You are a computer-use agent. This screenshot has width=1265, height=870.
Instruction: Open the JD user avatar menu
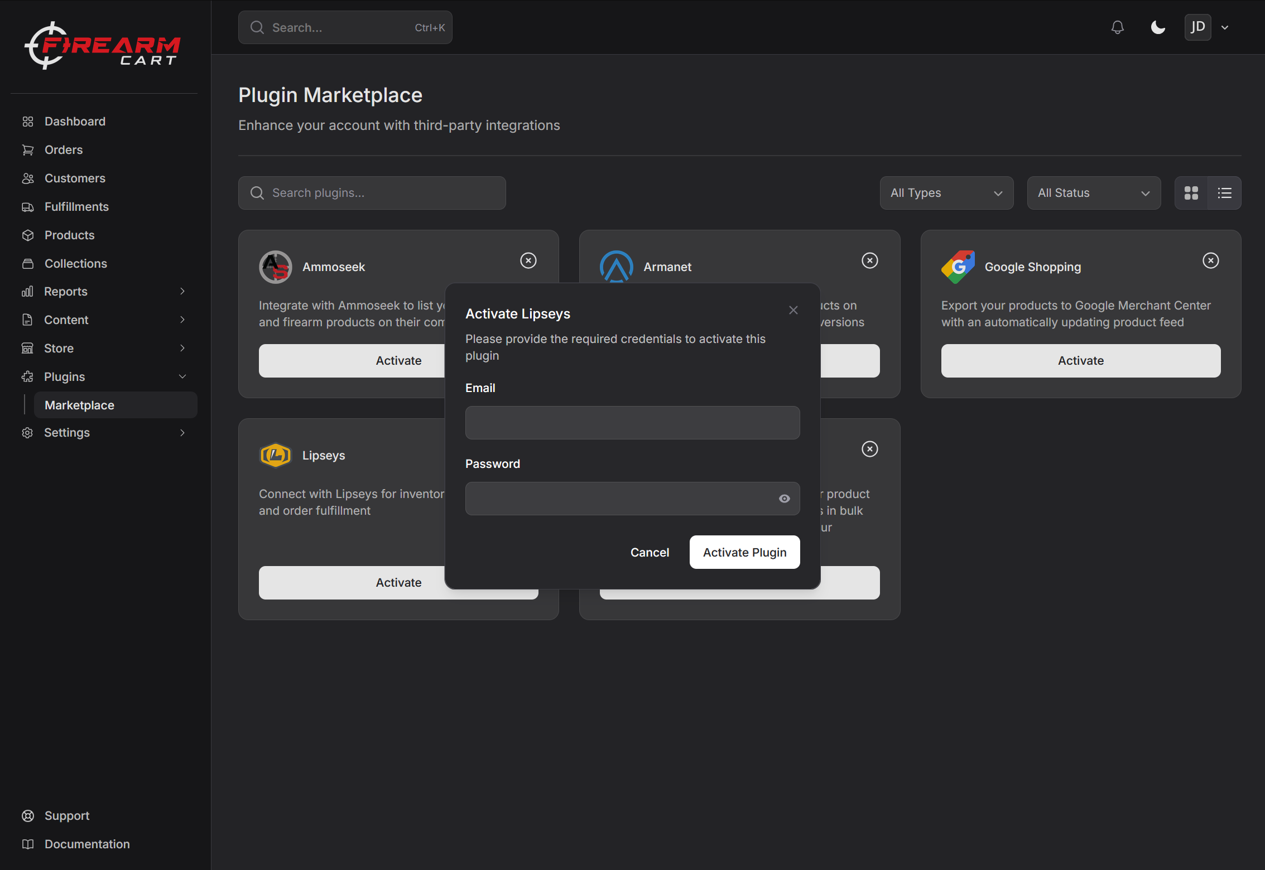pyautogui.click(x=1197, y=27)
